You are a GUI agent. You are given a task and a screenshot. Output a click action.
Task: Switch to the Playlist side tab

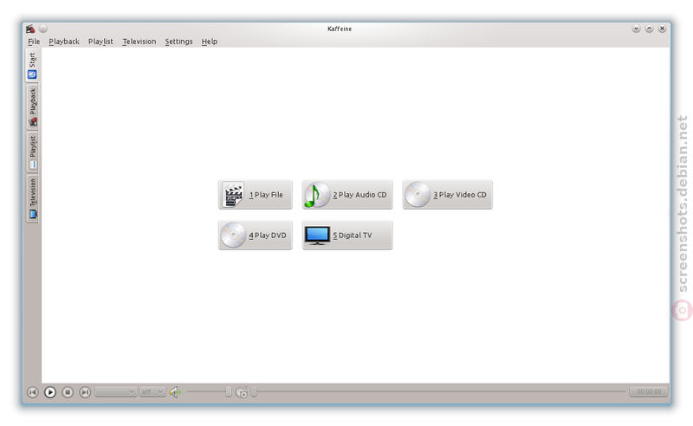32,152
